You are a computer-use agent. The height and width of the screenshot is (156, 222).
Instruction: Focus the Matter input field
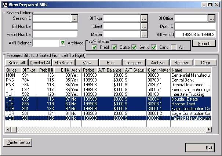click(x=121, y=35)
